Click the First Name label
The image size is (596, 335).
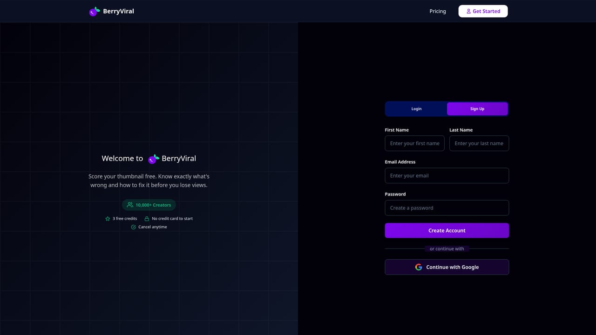(397, 130)
